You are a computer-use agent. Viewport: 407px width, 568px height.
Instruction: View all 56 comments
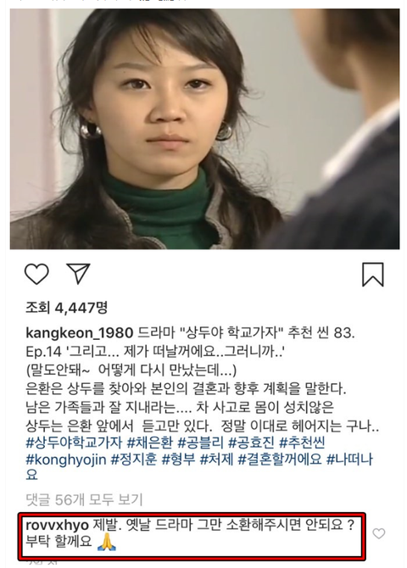coord(84,500)
